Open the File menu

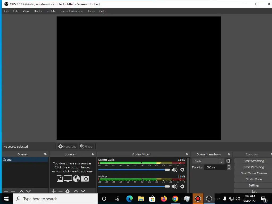coord(7,11)
